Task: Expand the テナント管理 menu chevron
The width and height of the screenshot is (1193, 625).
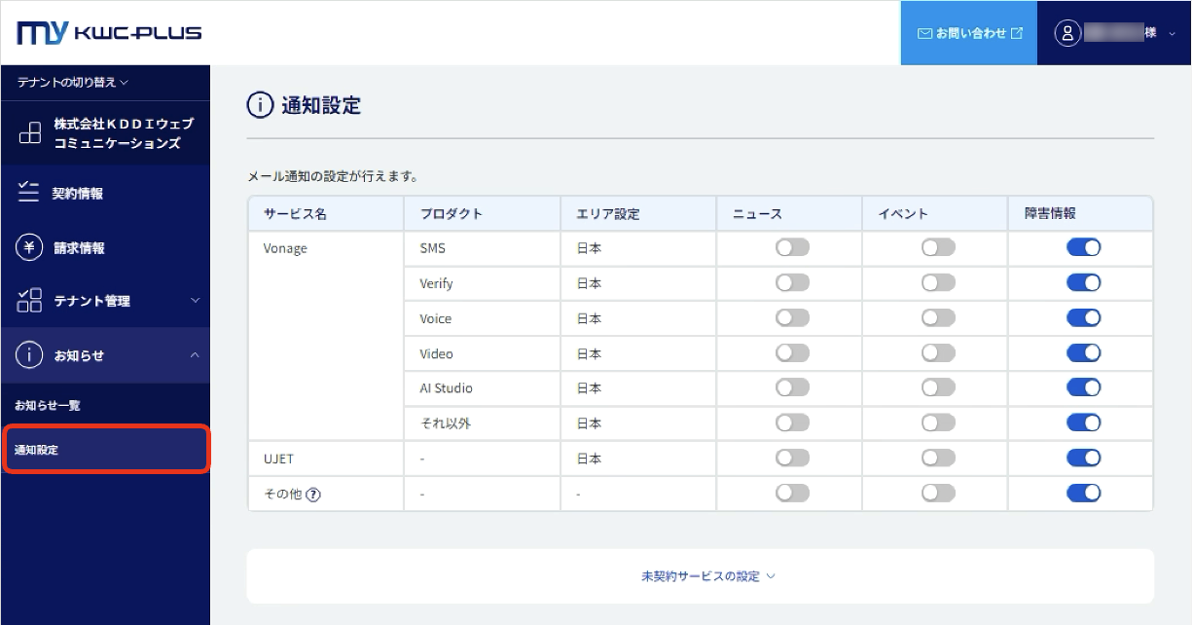Action: 195,301
